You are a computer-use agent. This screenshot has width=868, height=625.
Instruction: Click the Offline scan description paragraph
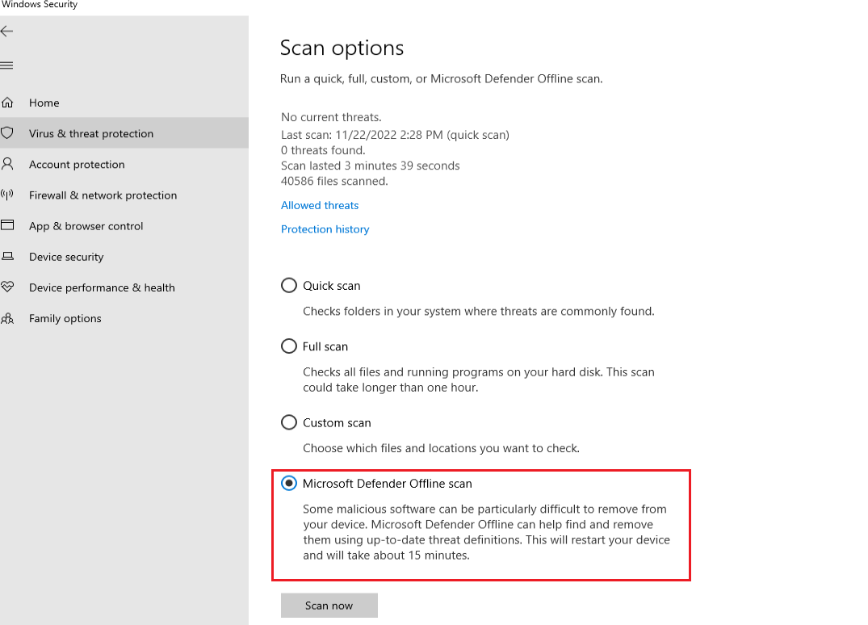point(487,532)
